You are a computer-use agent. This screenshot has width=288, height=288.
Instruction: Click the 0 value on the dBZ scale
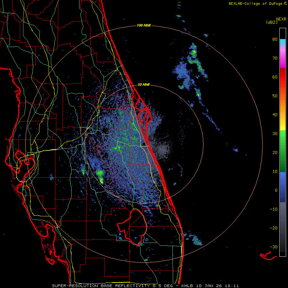(x=276, y=190)
